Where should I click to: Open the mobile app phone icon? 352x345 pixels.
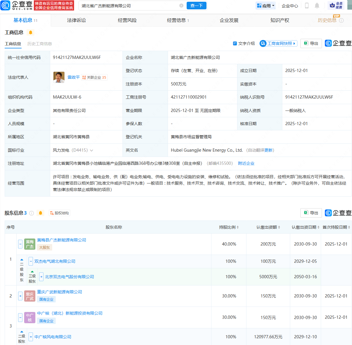click(x=307, y=6)
